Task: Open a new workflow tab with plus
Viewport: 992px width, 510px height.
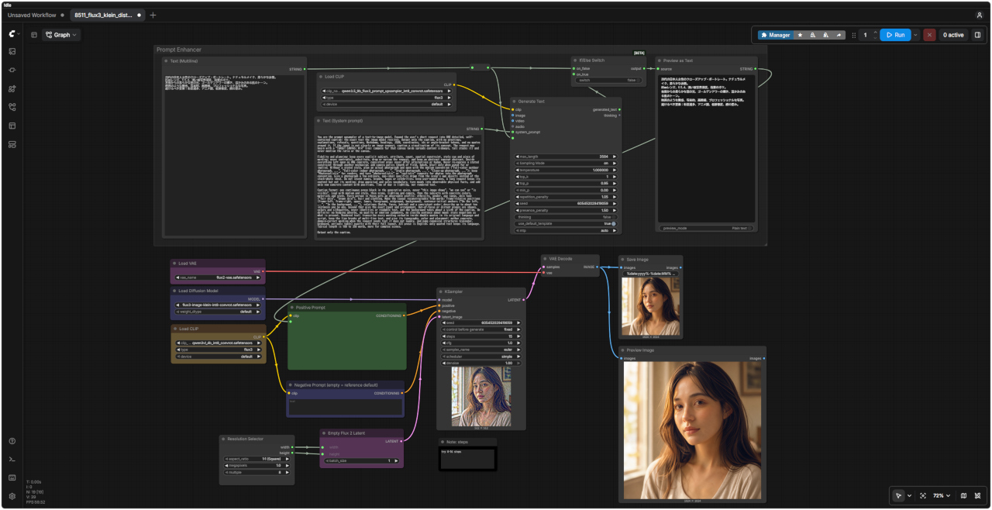Action: (153, 15)
